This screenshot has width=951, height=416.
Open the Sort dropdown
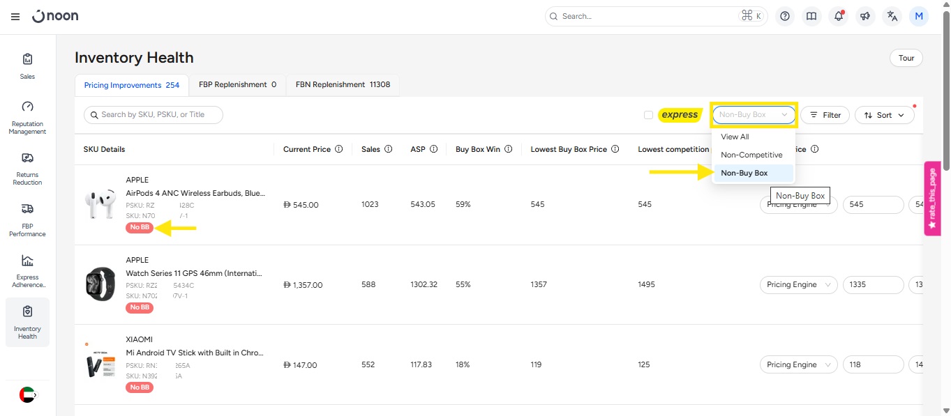click(x=884, y=115)
